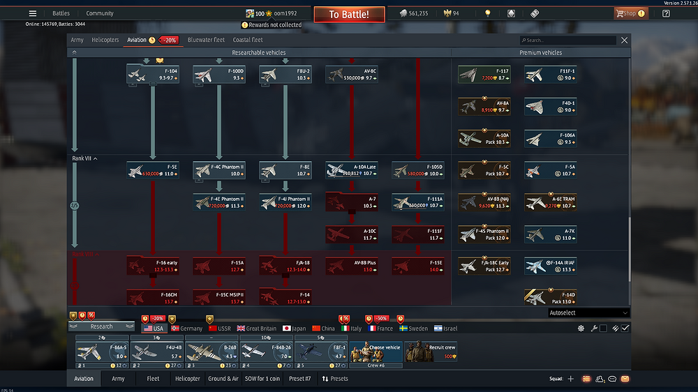Click Choose vehicle for Crew #6

[x=376, y=352]
